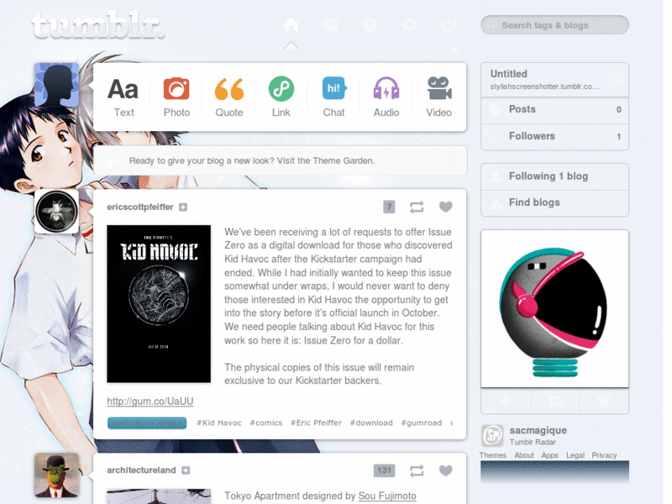Viewport: 672px width, 504px height.
Task: Create a new Chat post
Action: tap(333, 97)
